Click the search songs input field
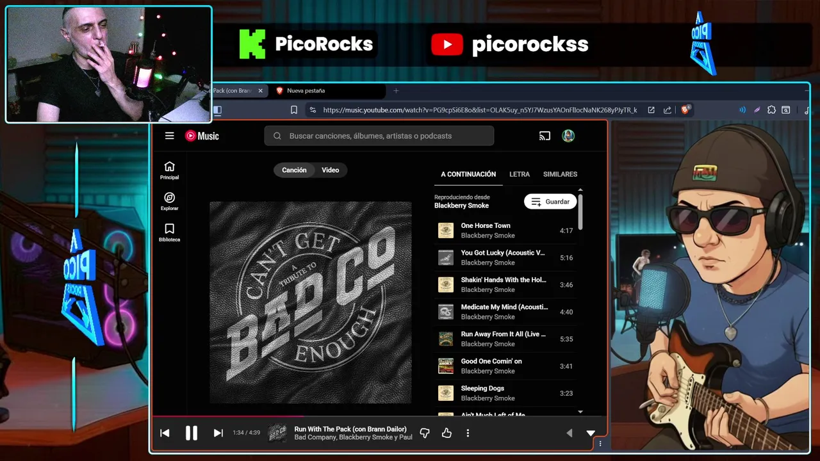This screenshot has height=461, width=820. pos(379,136)
